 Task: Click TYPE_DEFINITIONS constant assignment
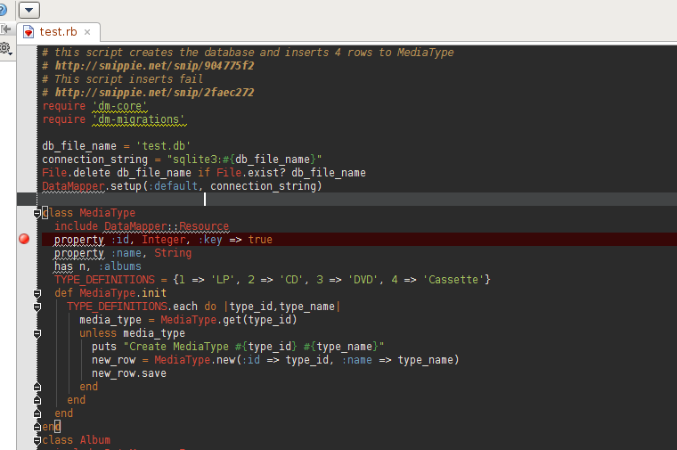[x=104, y=280]
